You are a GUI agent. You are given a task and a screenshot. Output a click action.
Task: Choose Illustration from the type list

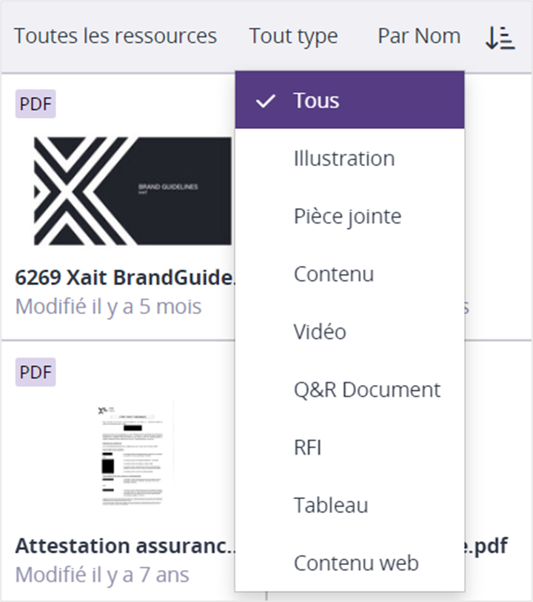tap(343, 158)
